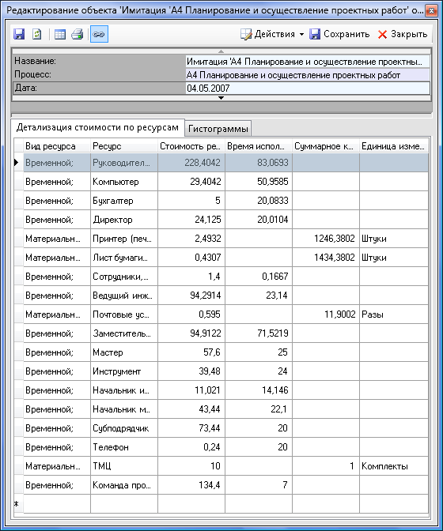443x531 pixels.
Task: Click the usage time value 71,5219
Action: 258,333
